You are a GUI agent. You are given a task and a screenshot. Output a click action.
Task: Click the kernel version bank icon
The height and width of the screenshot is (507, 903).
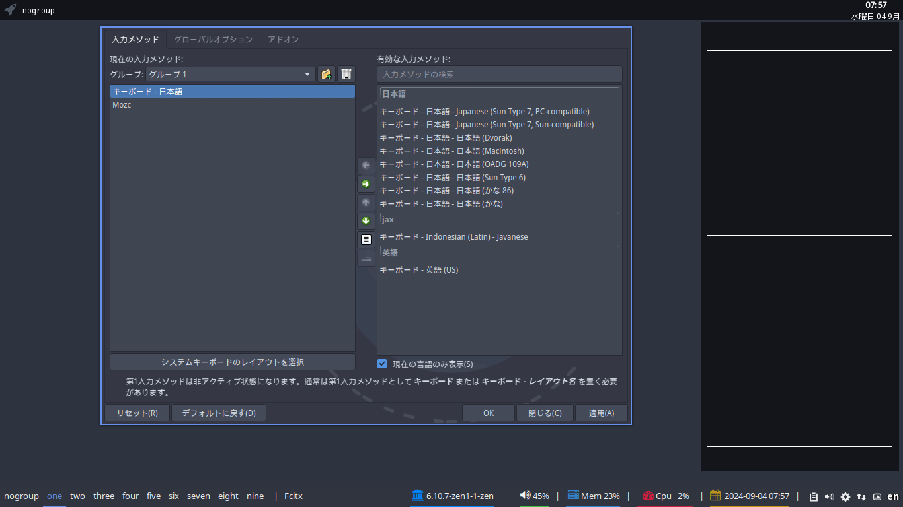pyautogui.click(x=418, y=496)
